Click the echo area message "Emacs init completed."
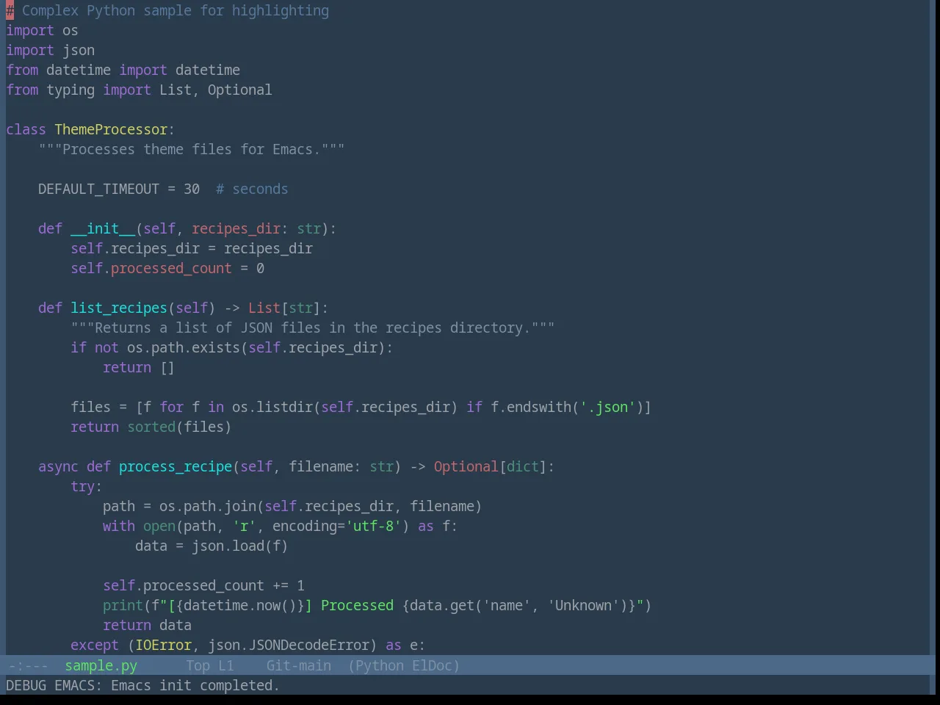Image resolution: width=940 pixels, height=705 pixels. click(x=195, y=685)
